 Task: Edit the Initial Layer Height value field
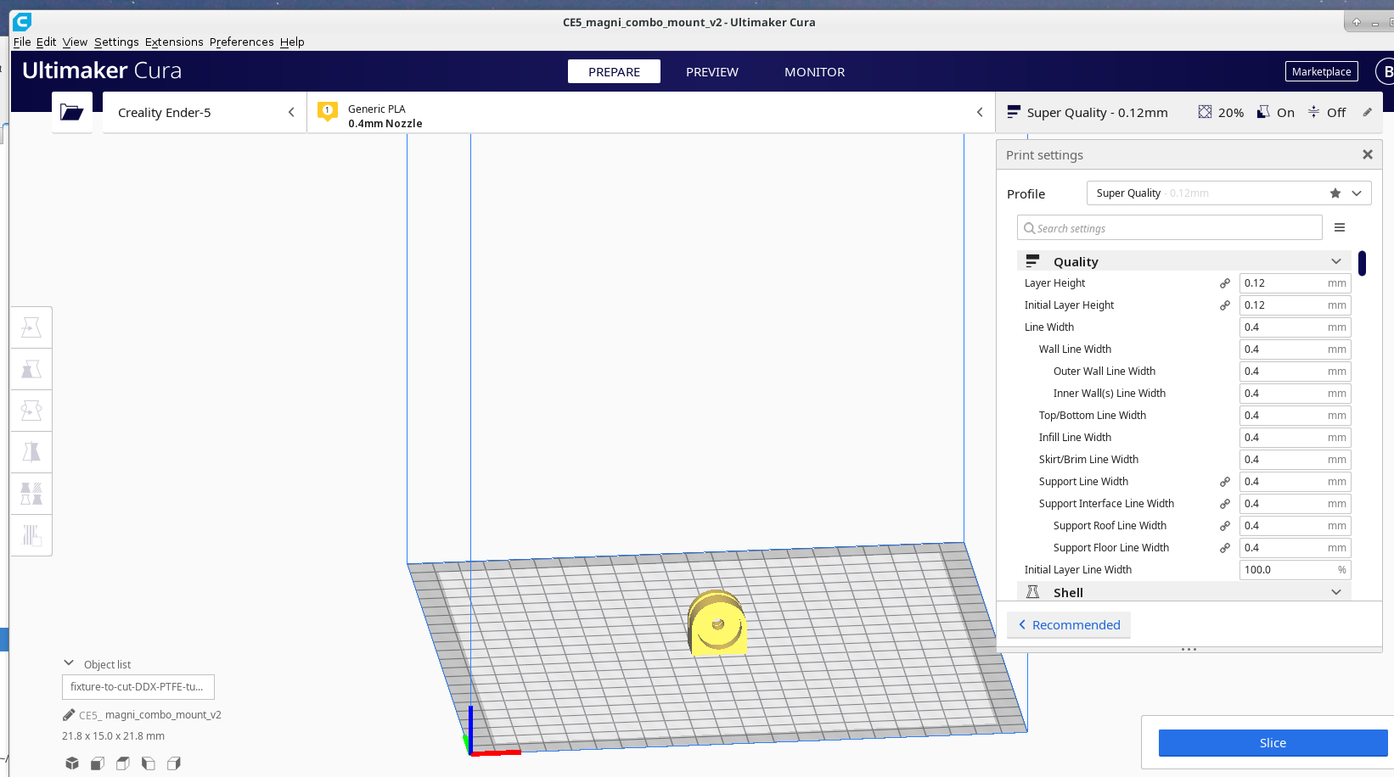[x=1295, y=305]
